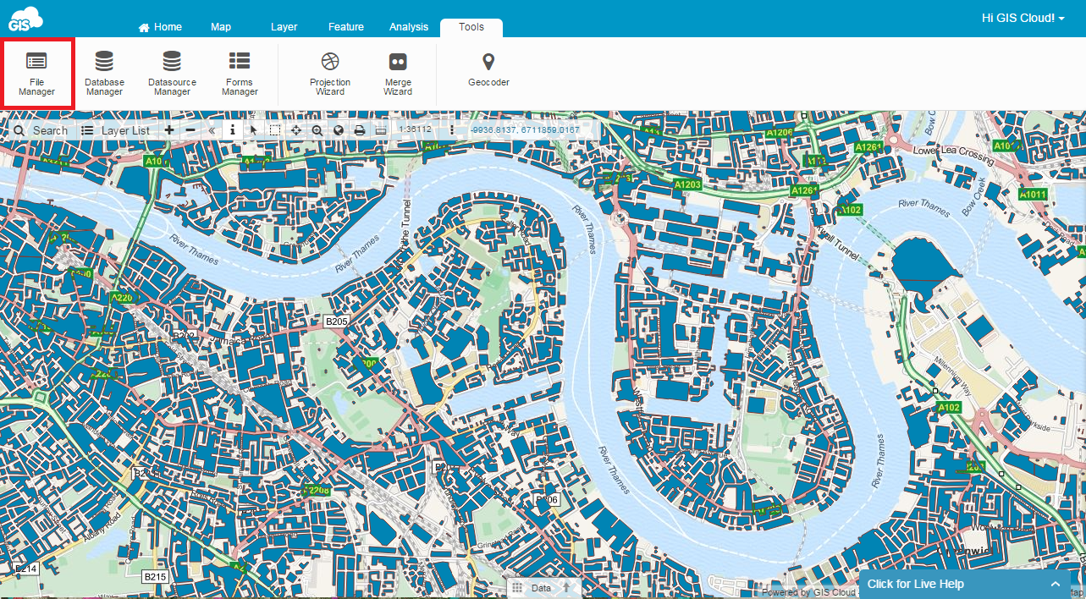
Task: Launch the Merge Wizard
Action: coord(398,73)
